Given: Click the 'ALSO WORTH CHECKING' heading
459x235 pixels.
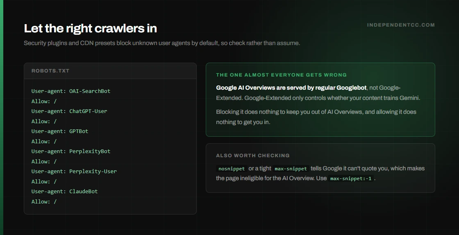Looking at the screenshot, I should pyautogui.click(x=253, y=156).
